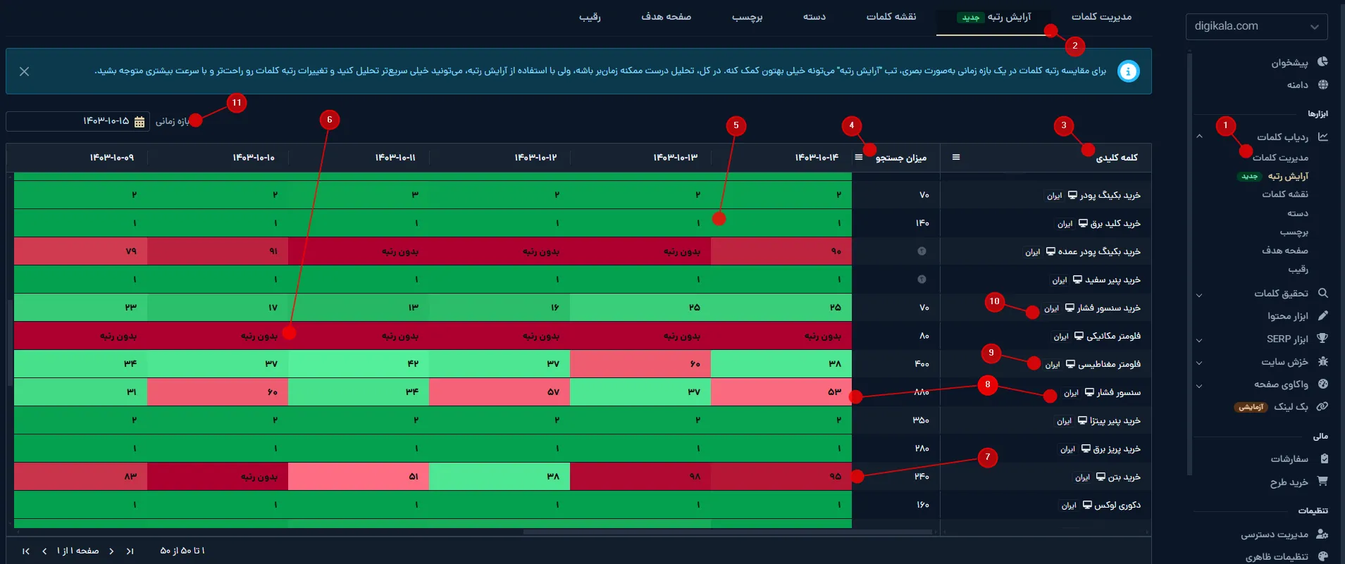Open the کلمه کلیدی column menu icon

pos(956,157)
